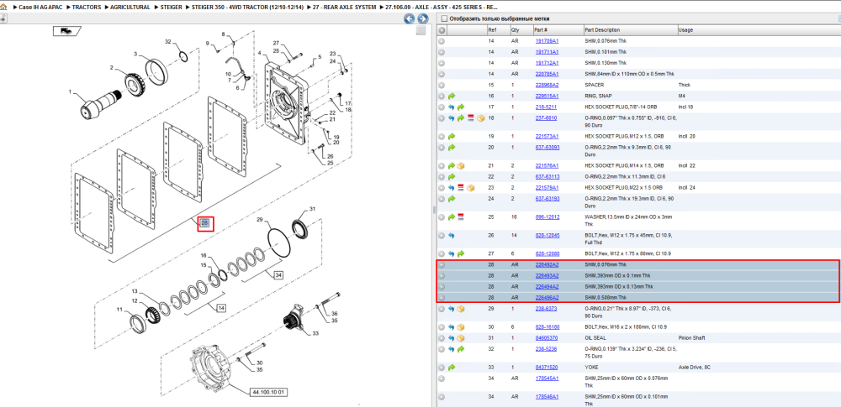Open part number link 896-12012
This screenshot has width=841, height=407.
click(x=547, y=217)
